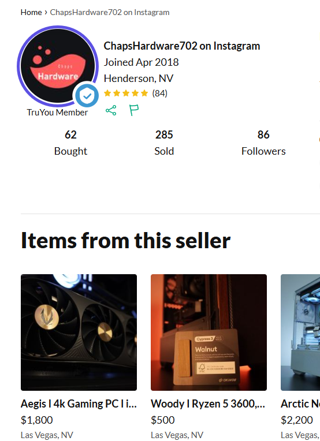Click the green share icon

[x=111, y=110]
